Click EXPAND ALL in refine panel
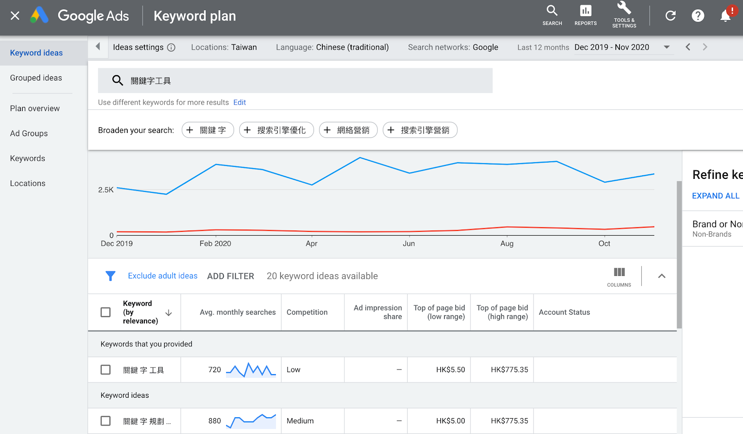The height and width of the screenshot is (434, 743). (x=716, y=196)
